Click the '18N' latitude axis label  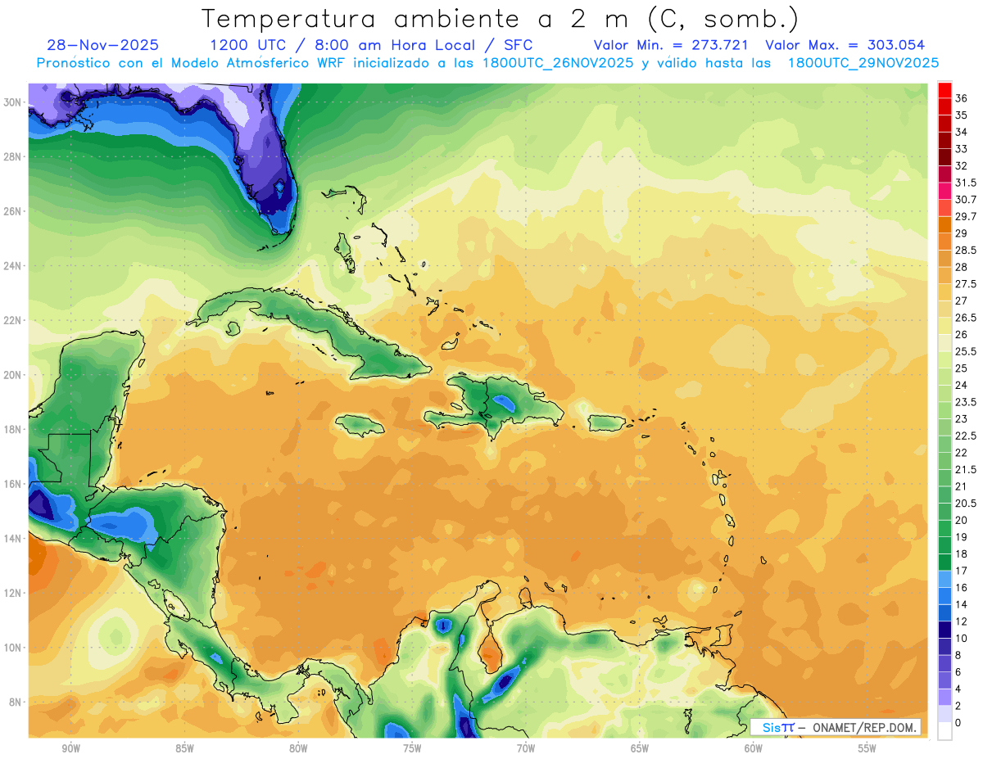click(x=12, y=429)
